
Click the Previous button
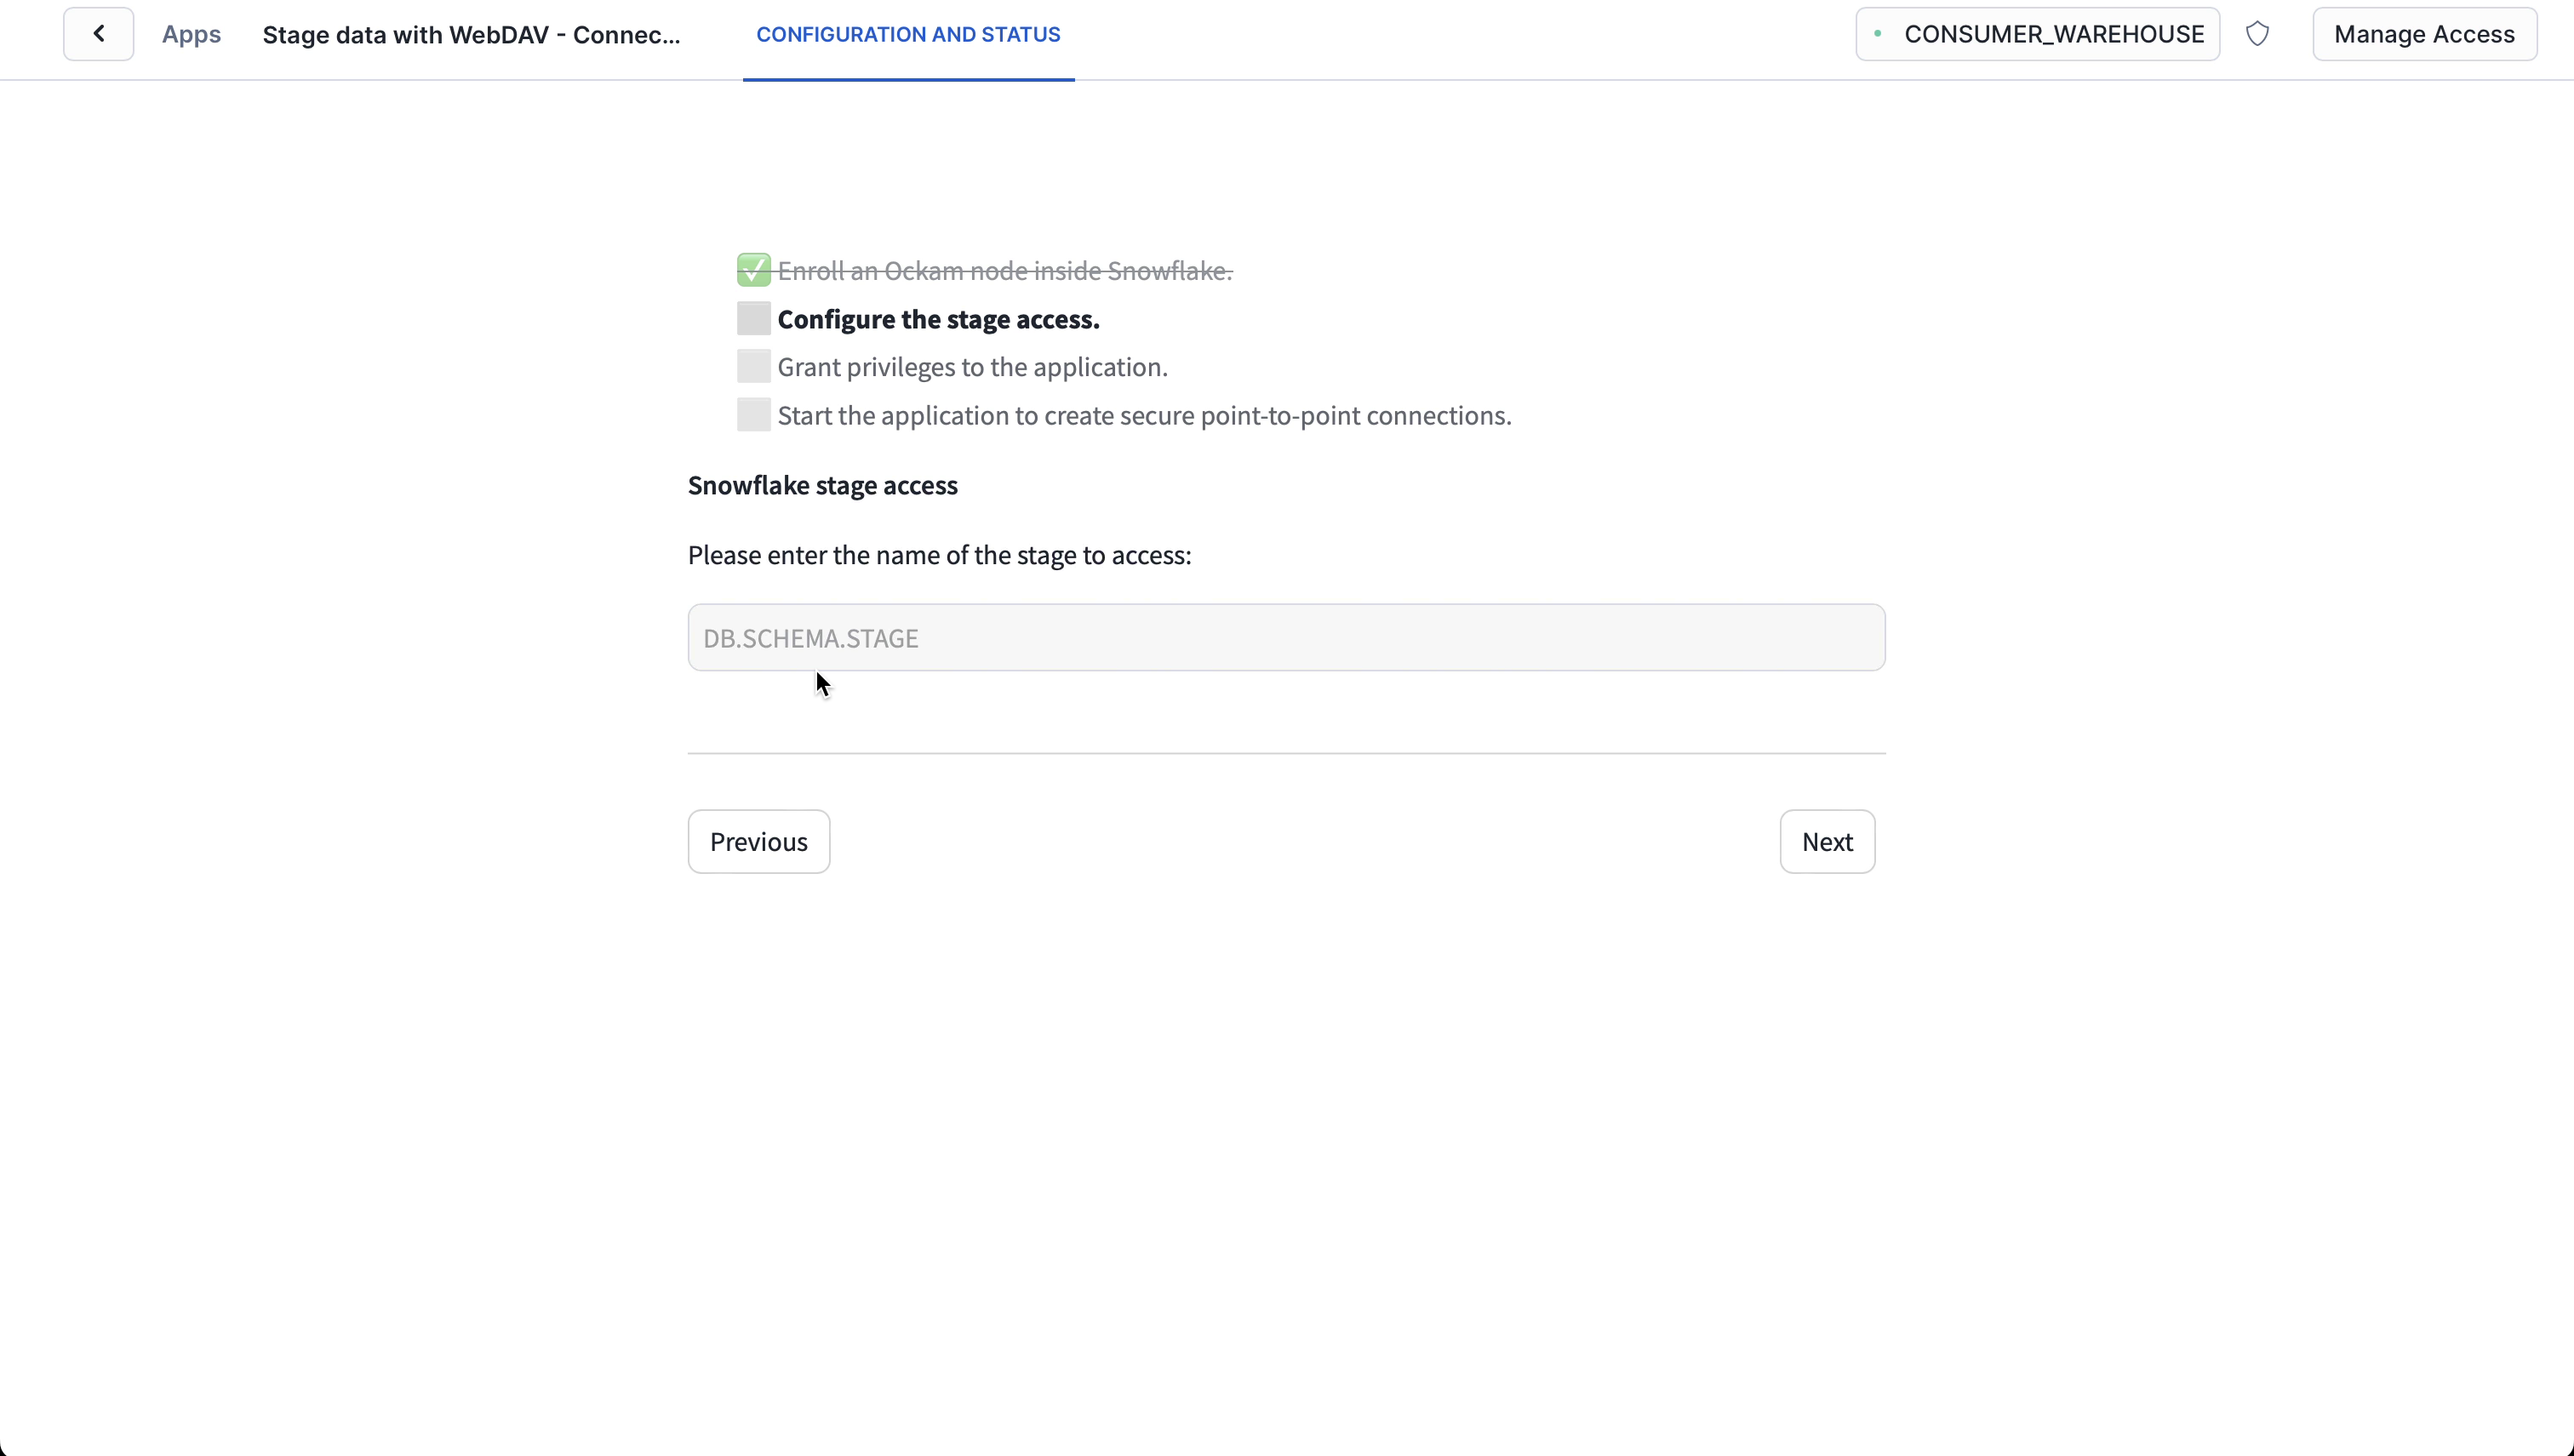click(x=758, y=841)
